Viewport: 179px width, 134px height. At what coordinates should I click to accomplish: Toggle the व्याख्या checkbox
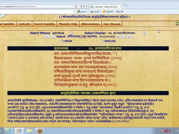click(x=62, y=41)
